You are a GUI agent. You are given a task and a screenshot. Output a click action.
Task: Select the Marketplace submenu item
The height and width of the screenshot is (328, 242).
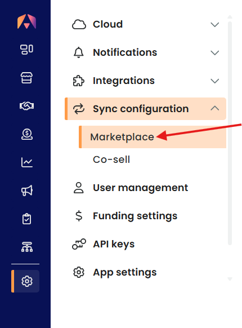pos(153,137)
